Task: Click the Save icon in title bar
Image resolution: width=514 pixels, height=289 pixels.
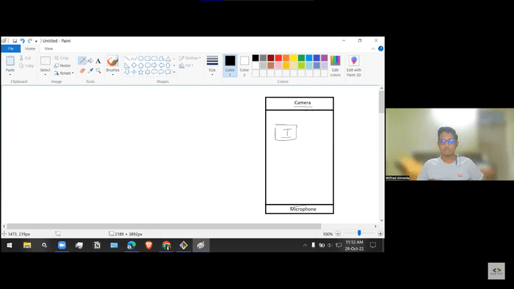Action: click(15, 41)
